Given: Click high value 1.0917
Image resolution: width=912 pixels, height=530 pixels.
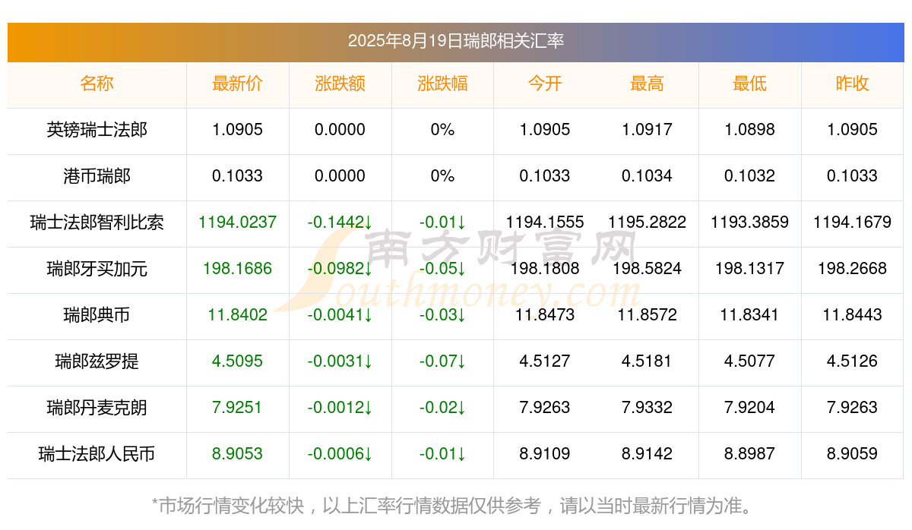Looking at the screenshot, I should pyautogui.click(x=647, y=130).
